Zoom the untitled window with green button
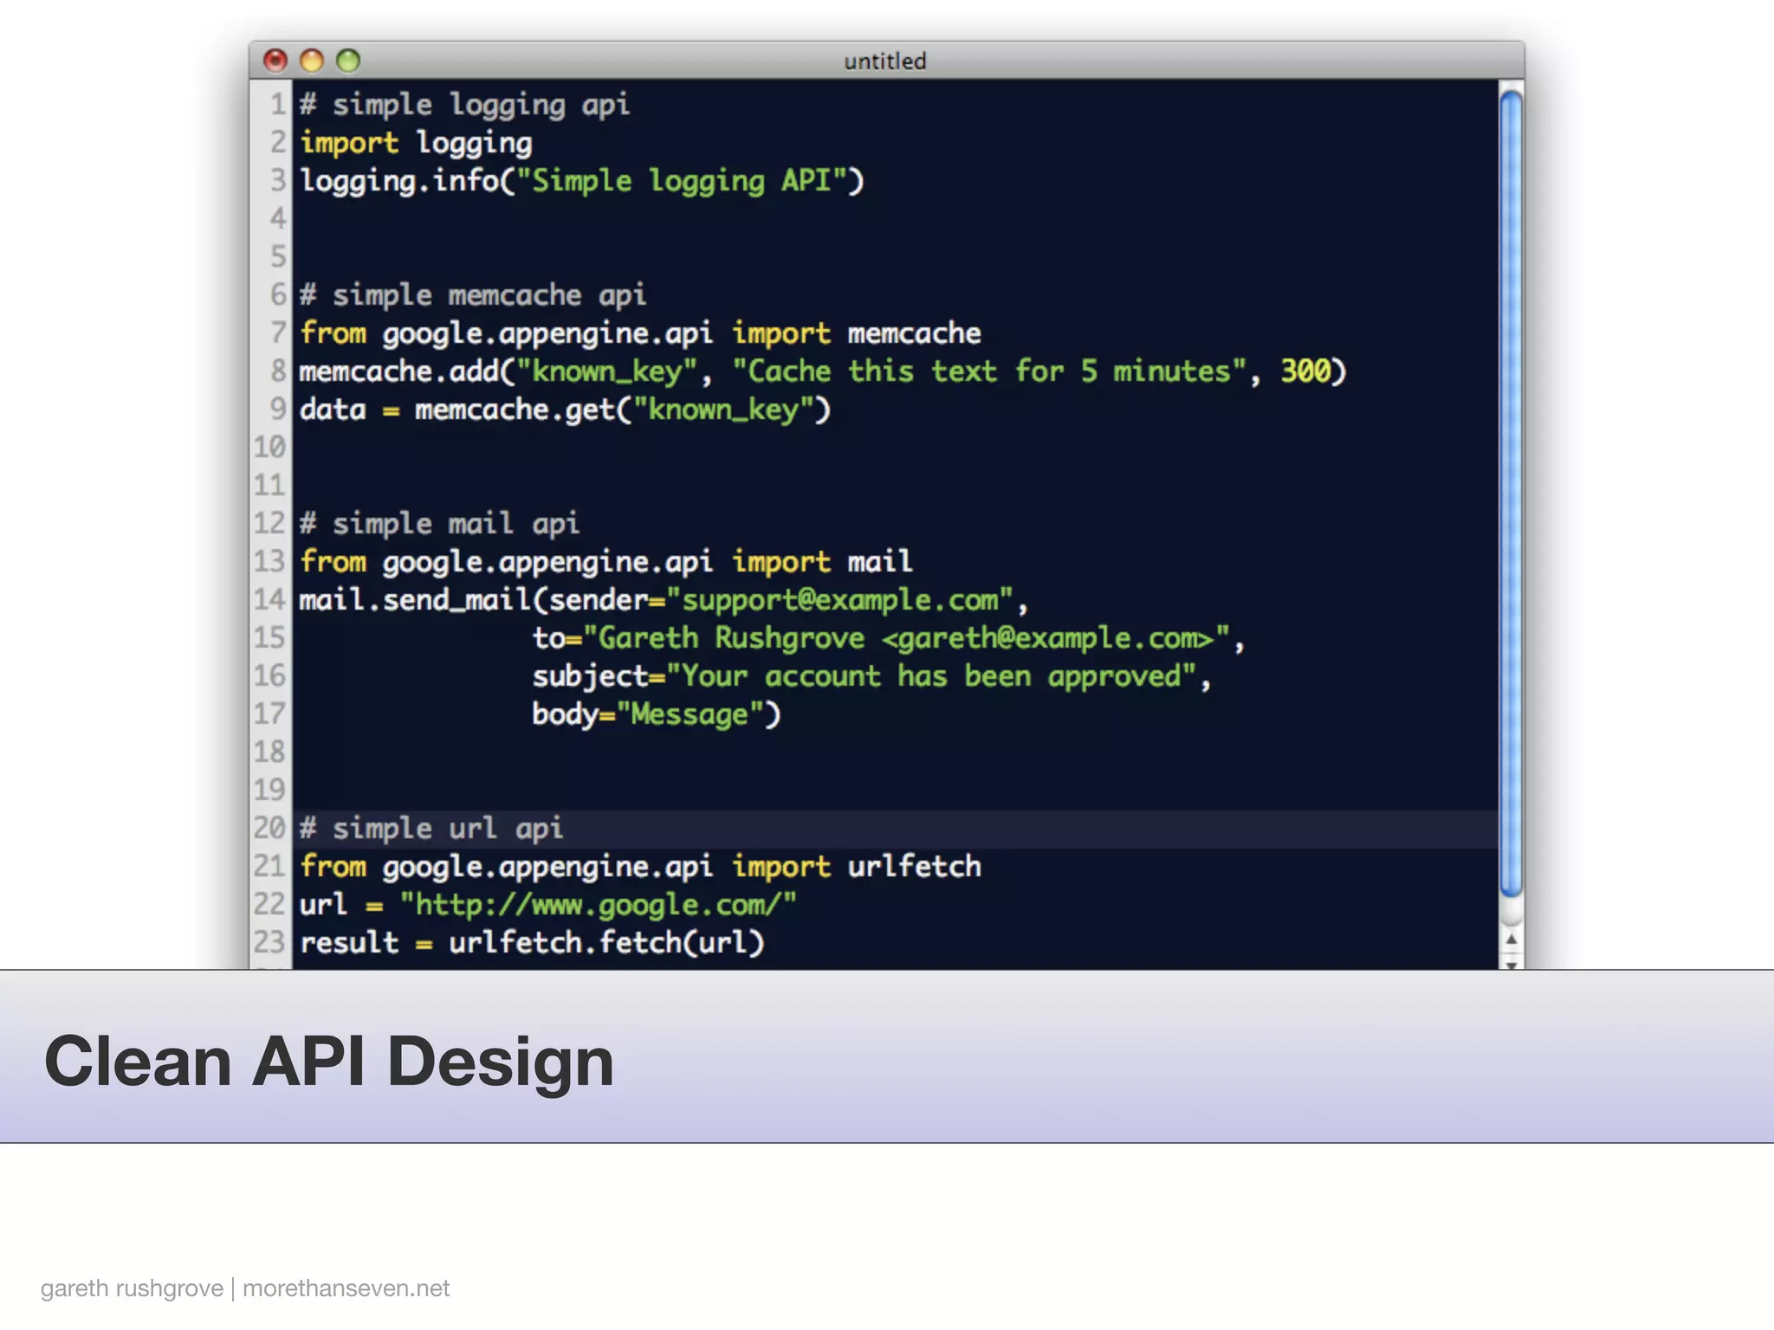This screenshot has height=1330, width=1774. 348,61
